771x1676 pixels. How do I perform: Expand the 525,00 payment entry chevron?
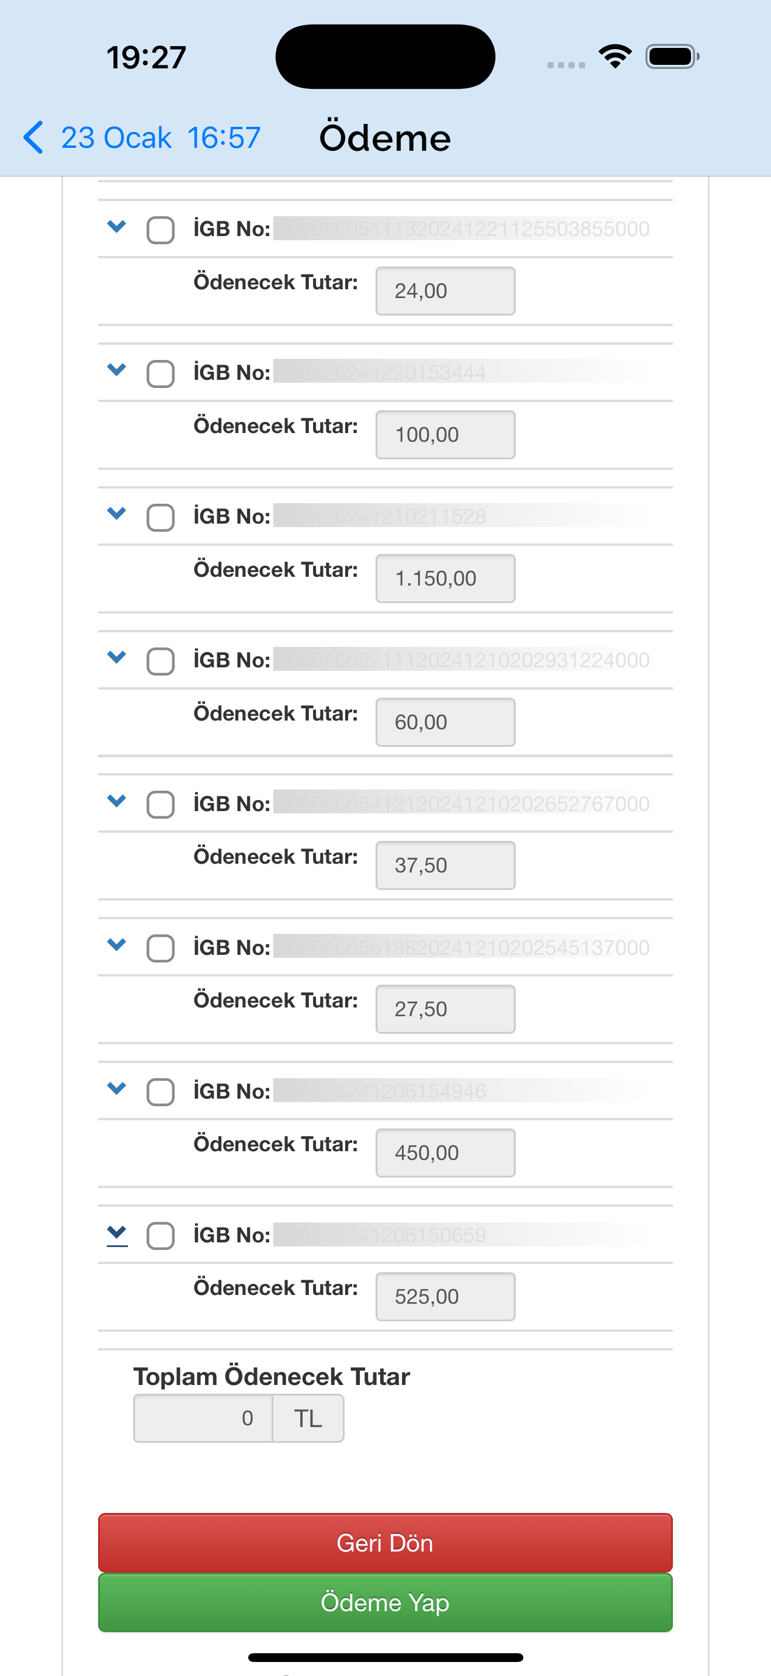coord(117,1233)
